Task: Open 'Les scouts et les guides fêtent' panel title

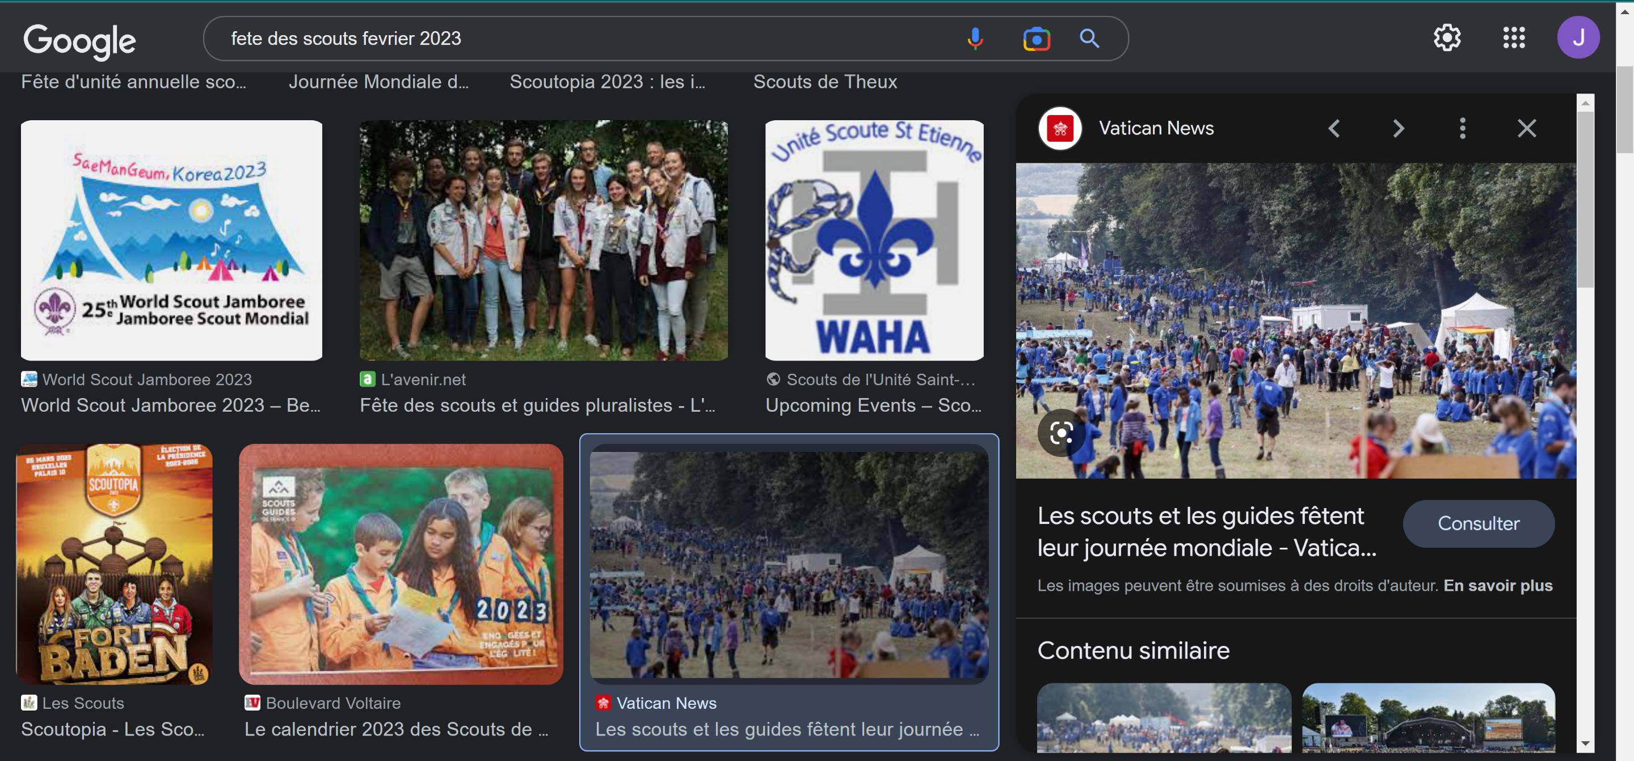Action: tap(1207, 531)
